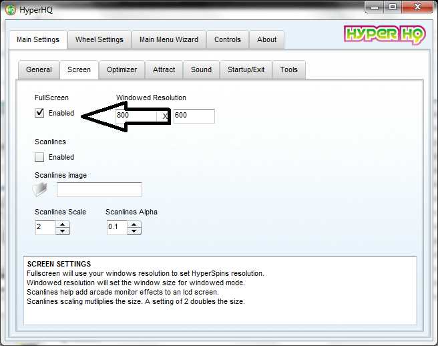The image size is (438, 346).
Task: Select the General sub-tab
Action: click(x=39, y=69)
